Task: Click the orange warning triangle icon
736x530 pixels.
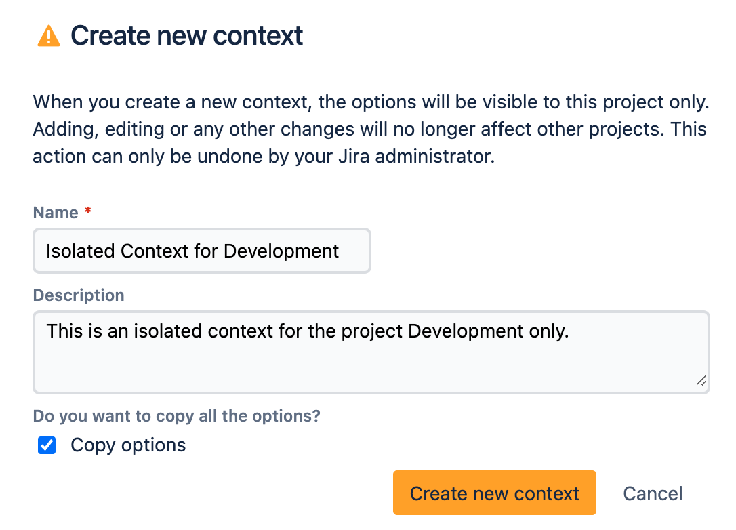Action: tap(49, 35)
